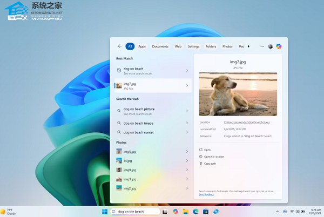Open img5.jpg photo result
This screenshot has width=324, height=217.
tap(153, 152)
